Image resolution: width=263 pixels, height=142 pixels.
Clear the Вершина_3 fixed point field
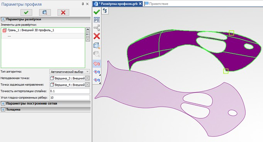87,78
